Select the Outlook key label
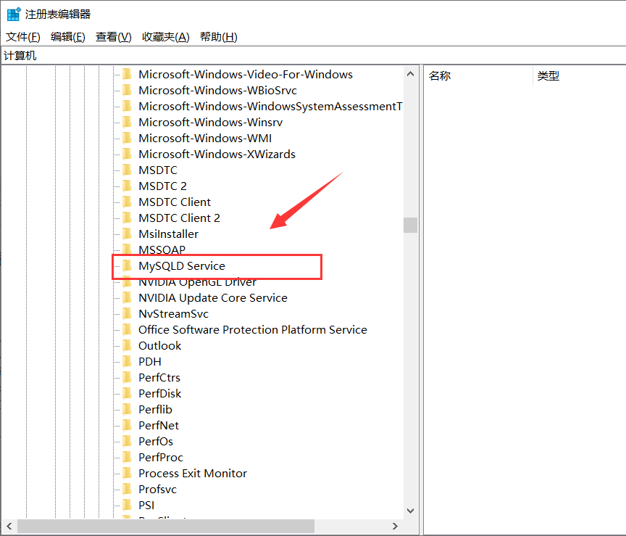 [x=159, y=346]
